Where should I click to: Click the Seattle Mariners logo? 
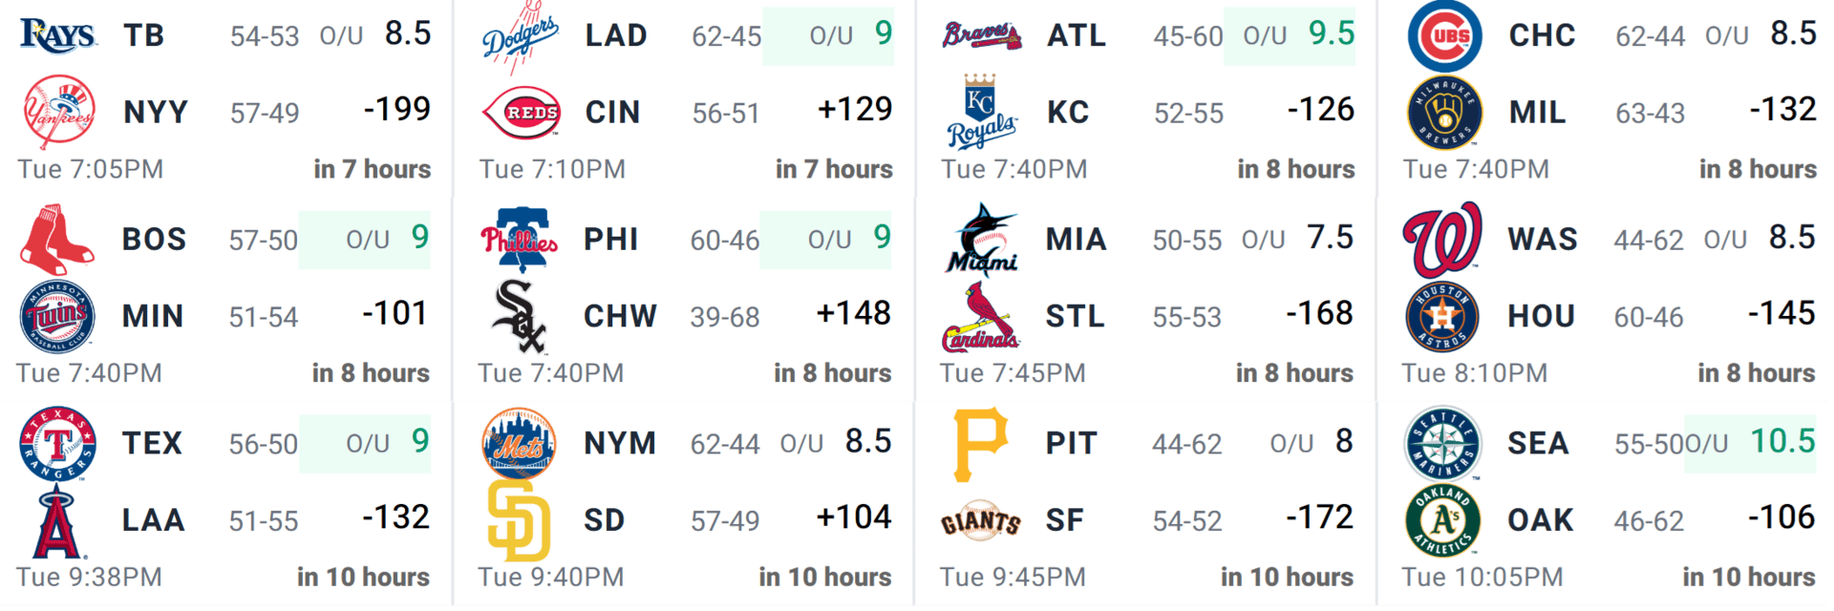coord(1442,444)
